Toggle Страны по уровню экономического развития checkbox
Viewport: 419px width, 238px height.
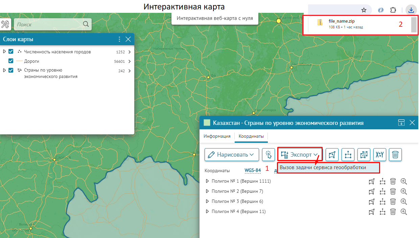[11, 70]
